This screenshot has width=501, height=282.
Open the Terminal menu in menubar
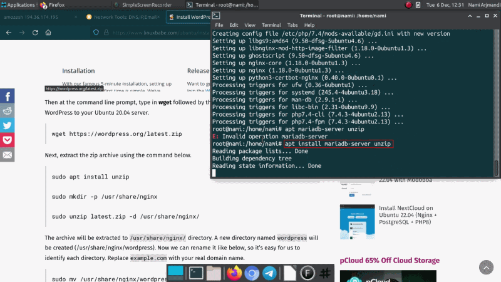[271, 25]
